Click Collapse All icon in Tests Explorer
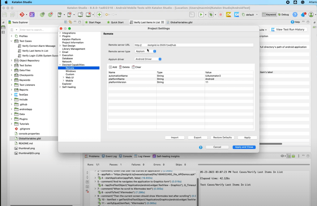The width and height of the screenshot is (317, 206). (66, 22)
